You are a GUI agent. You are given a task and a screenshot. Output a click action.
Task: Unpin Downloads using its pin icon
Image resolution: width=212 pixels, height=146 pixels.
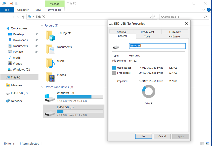pyautogui.click(x=36, y=40)
